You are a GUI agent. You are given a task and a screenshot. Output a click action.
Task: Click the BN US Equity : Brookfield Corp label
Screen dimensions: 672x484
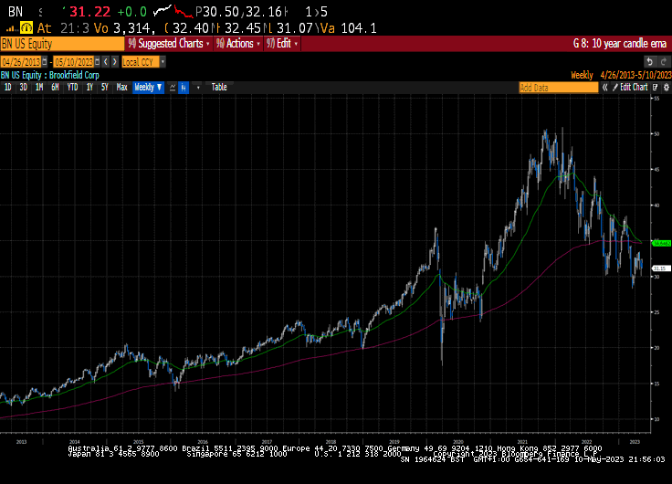point(49,75)
